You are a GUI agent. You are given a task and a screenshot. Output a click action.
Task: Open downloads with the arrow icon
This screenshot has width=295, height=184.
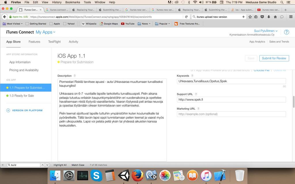[269, 17]
